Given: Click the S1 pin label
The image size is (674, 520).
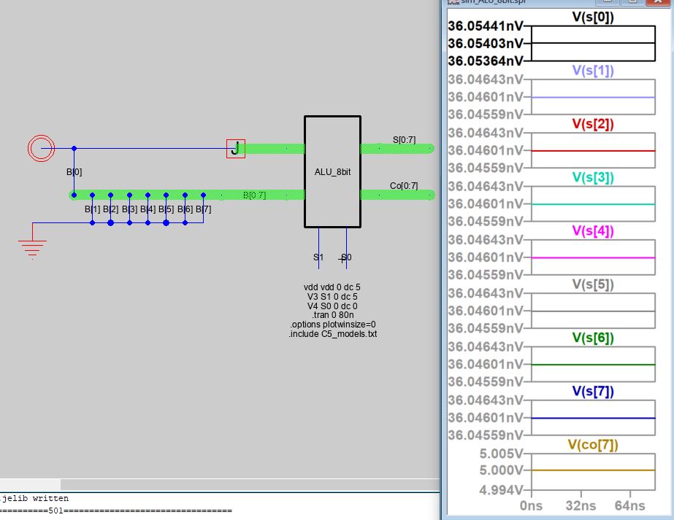Looking at the screenshot, I should point(318,257).
